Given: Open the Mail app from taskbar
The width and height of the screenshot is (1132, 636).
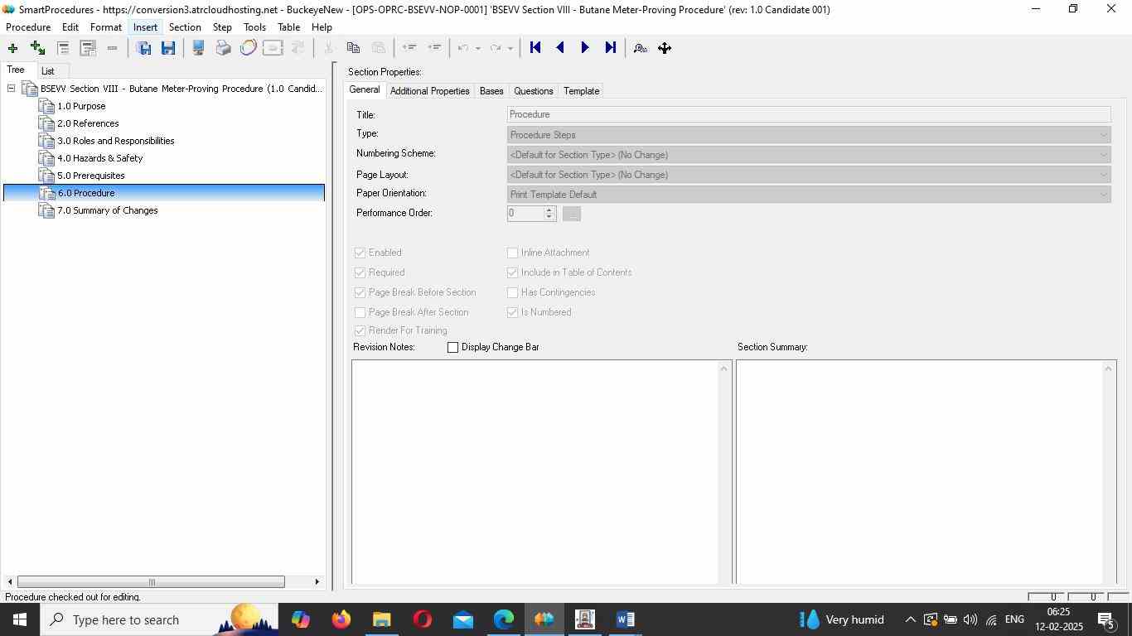Looking at the screenshot, I should pos(463,619).
